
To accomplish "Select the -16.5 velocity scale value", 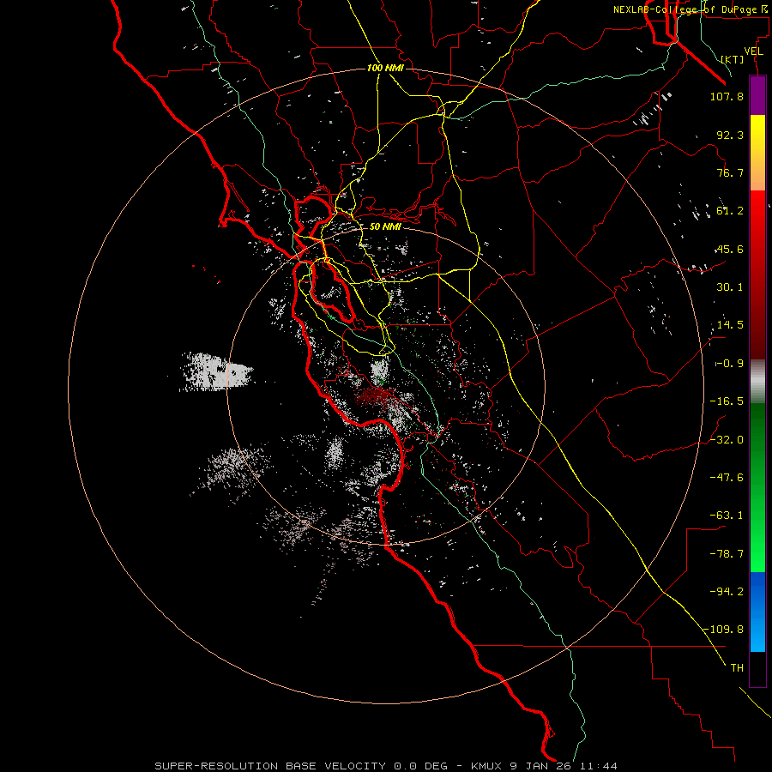I will tap(727, 401).
